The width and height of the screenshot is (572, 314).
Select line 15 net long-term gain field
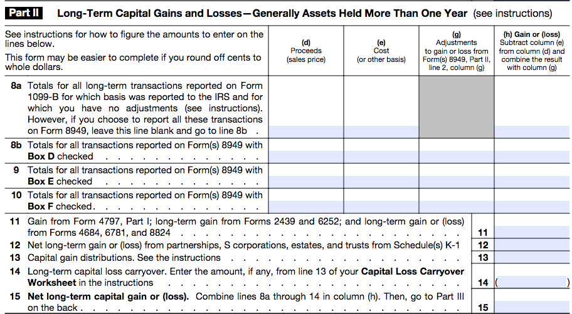pyautogui.click(x=532, y=307)
